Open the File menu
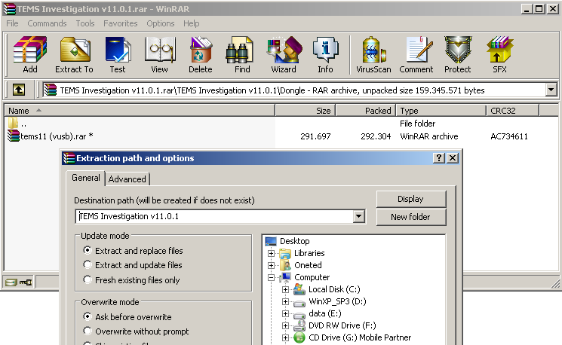 12,23
